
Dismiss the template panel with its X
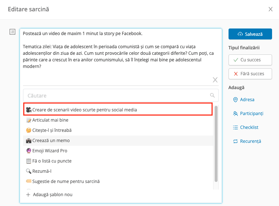215,80
